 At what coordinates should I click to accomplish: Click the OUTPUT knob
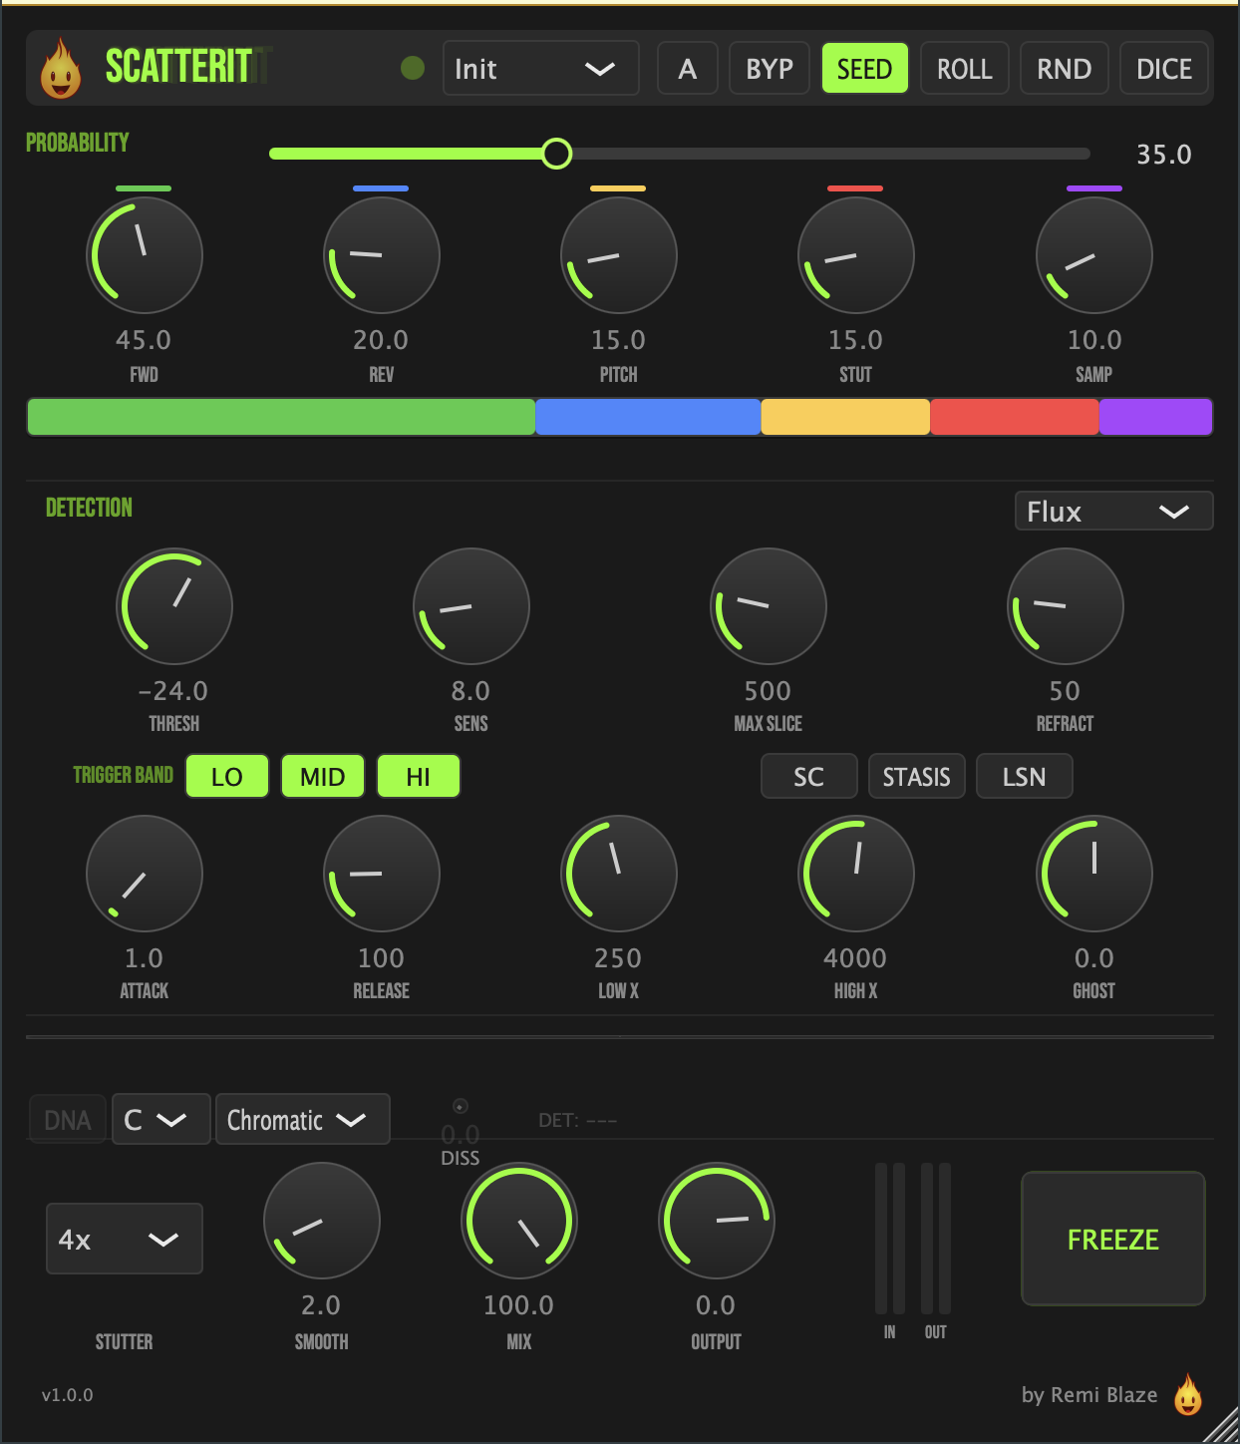(717, 1221)
